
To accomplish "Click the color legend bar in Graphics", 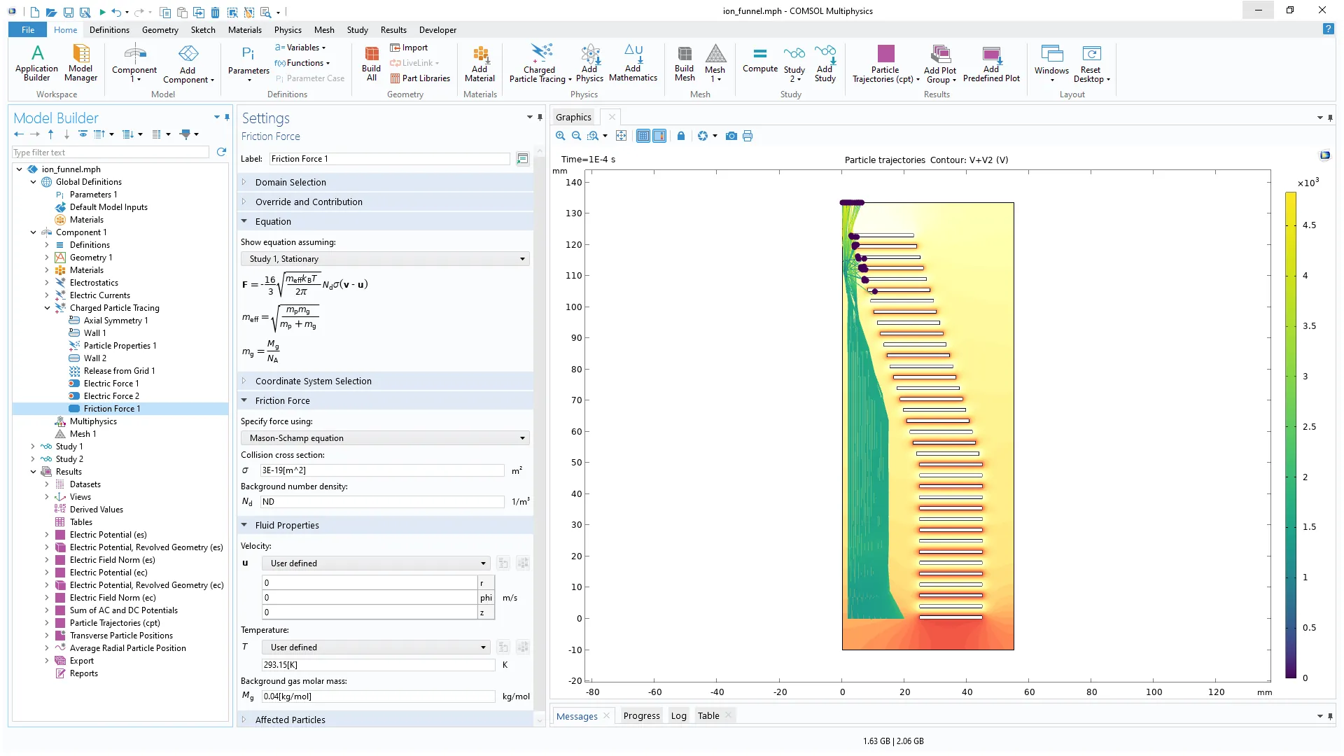I will 1290,434.
